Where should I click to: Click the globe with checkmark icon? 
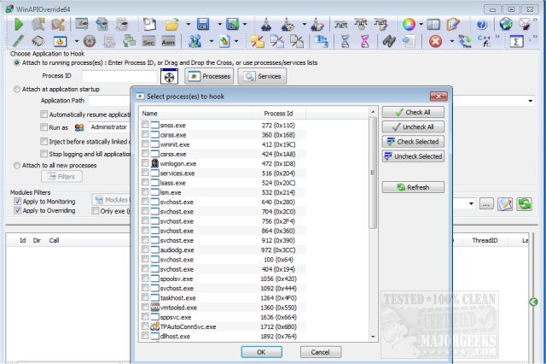[x=506, y=24]
